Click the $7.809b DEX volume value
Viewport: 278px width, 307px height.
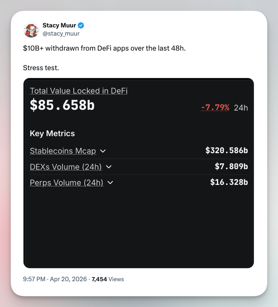[231, 167]
